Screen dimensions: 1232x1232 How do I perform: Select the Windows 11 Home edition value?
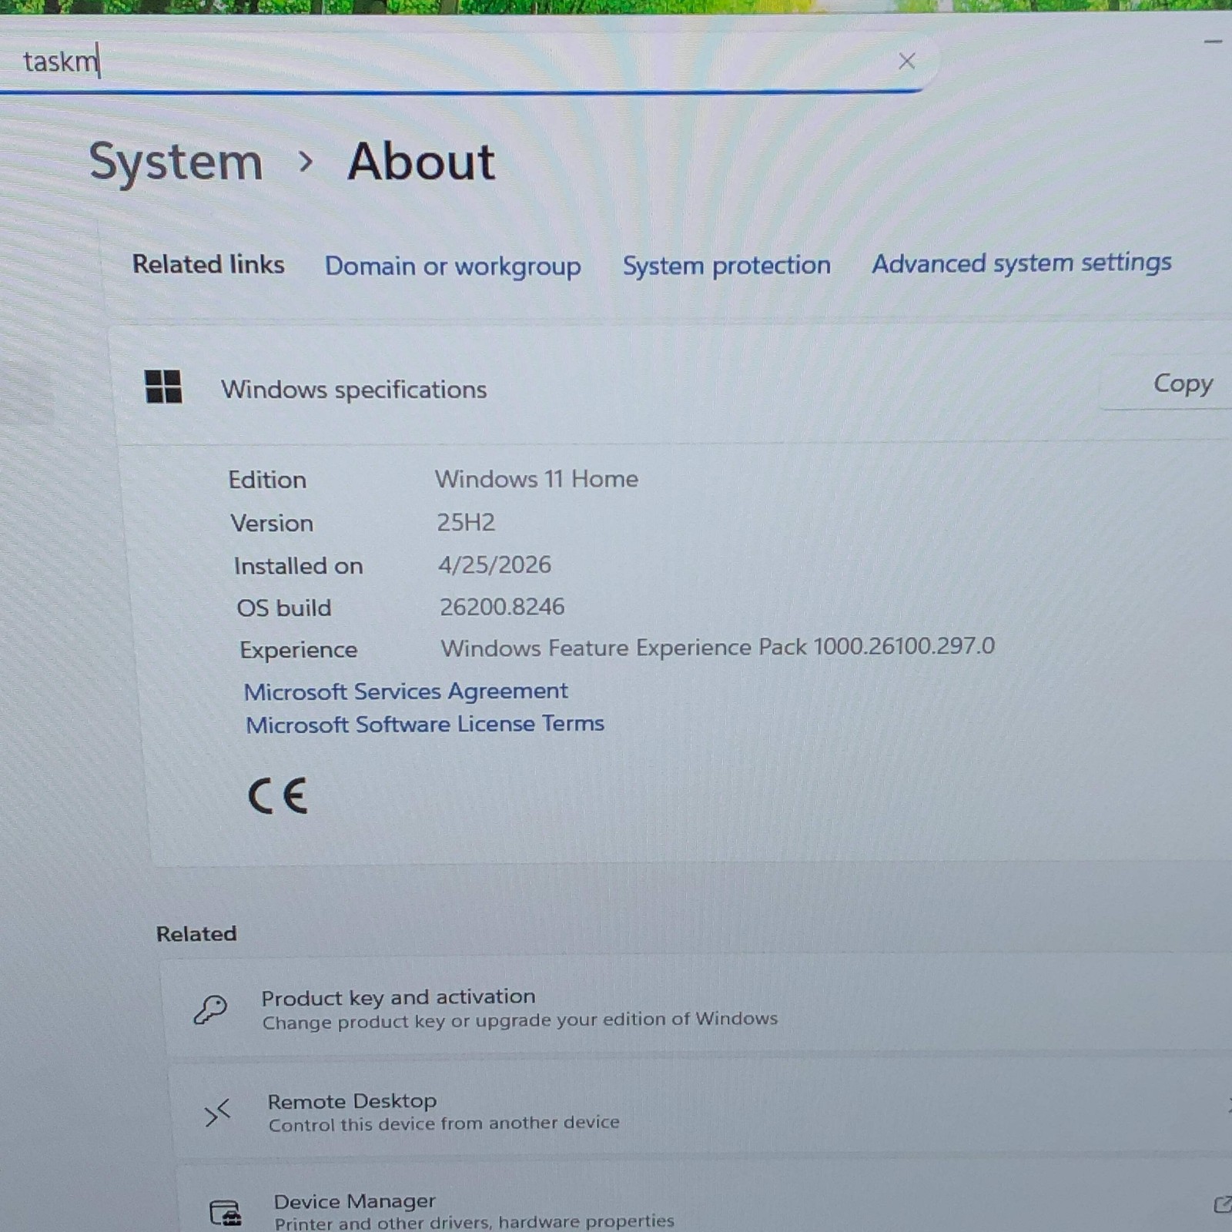(x=536, y=479)
